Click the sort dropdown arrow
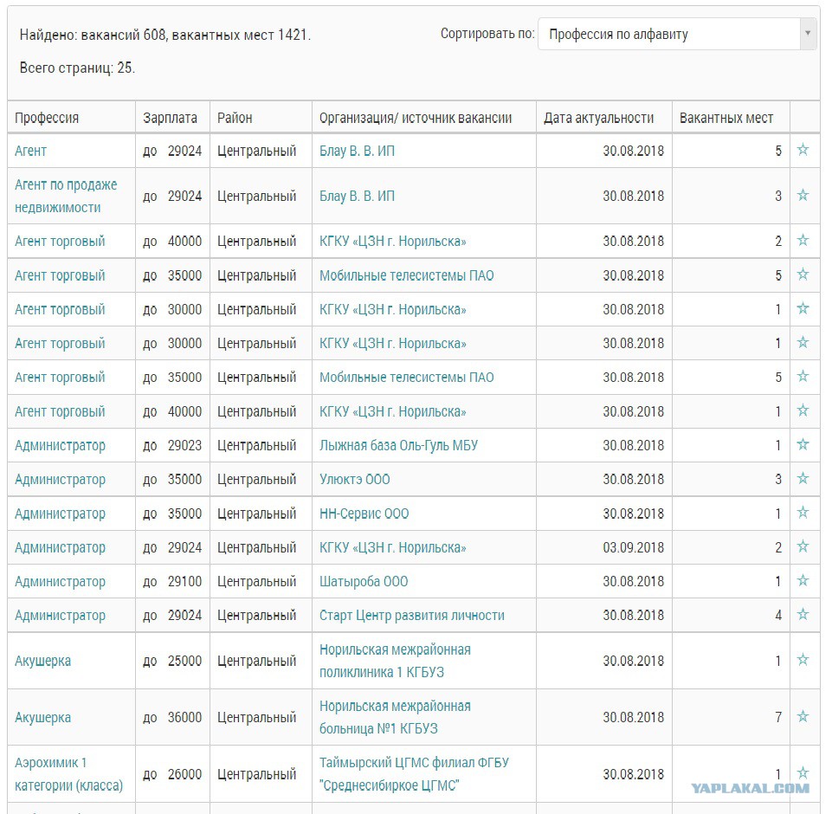This screenshot has width=832, height=814. point(808,34)
